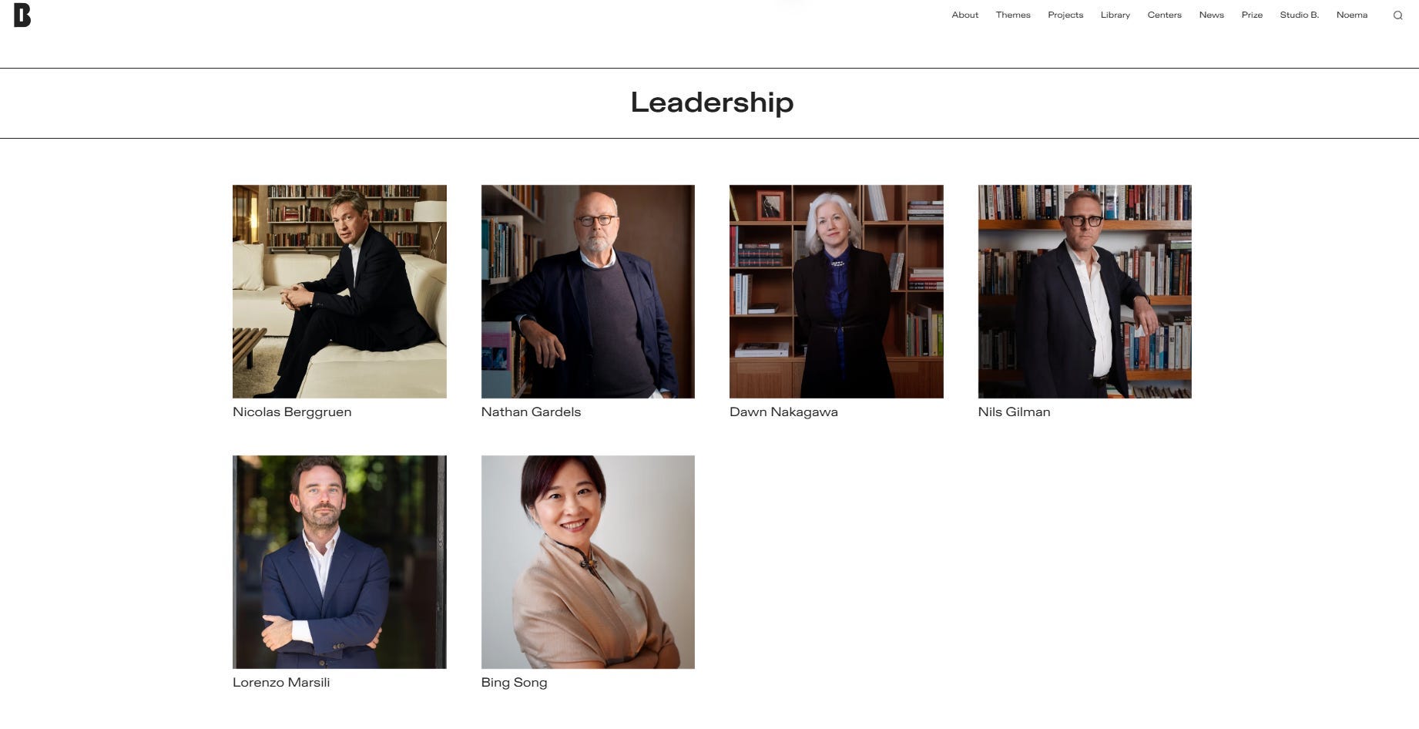Select Lorenzo Marsili's portrait photo
Viewport: 1419px width, 729px height.
pos(340,562)
